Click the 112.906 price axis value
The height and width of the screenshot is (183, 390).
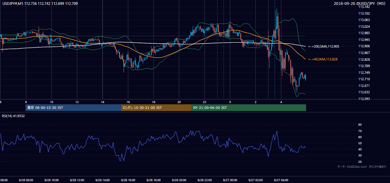[363, 46]
